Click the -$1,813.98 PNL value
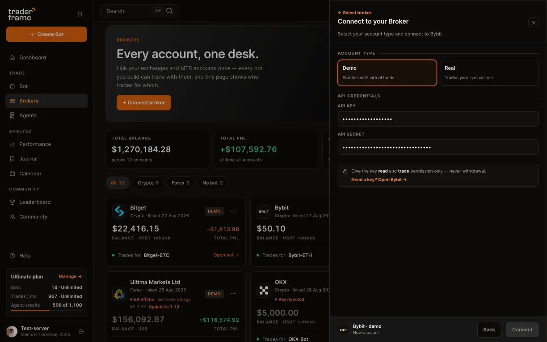 223,229
